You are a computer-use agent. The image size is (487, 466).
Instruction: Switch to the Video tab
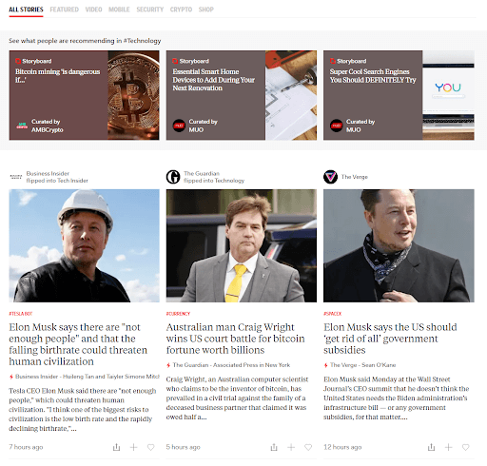coord(93,10)
